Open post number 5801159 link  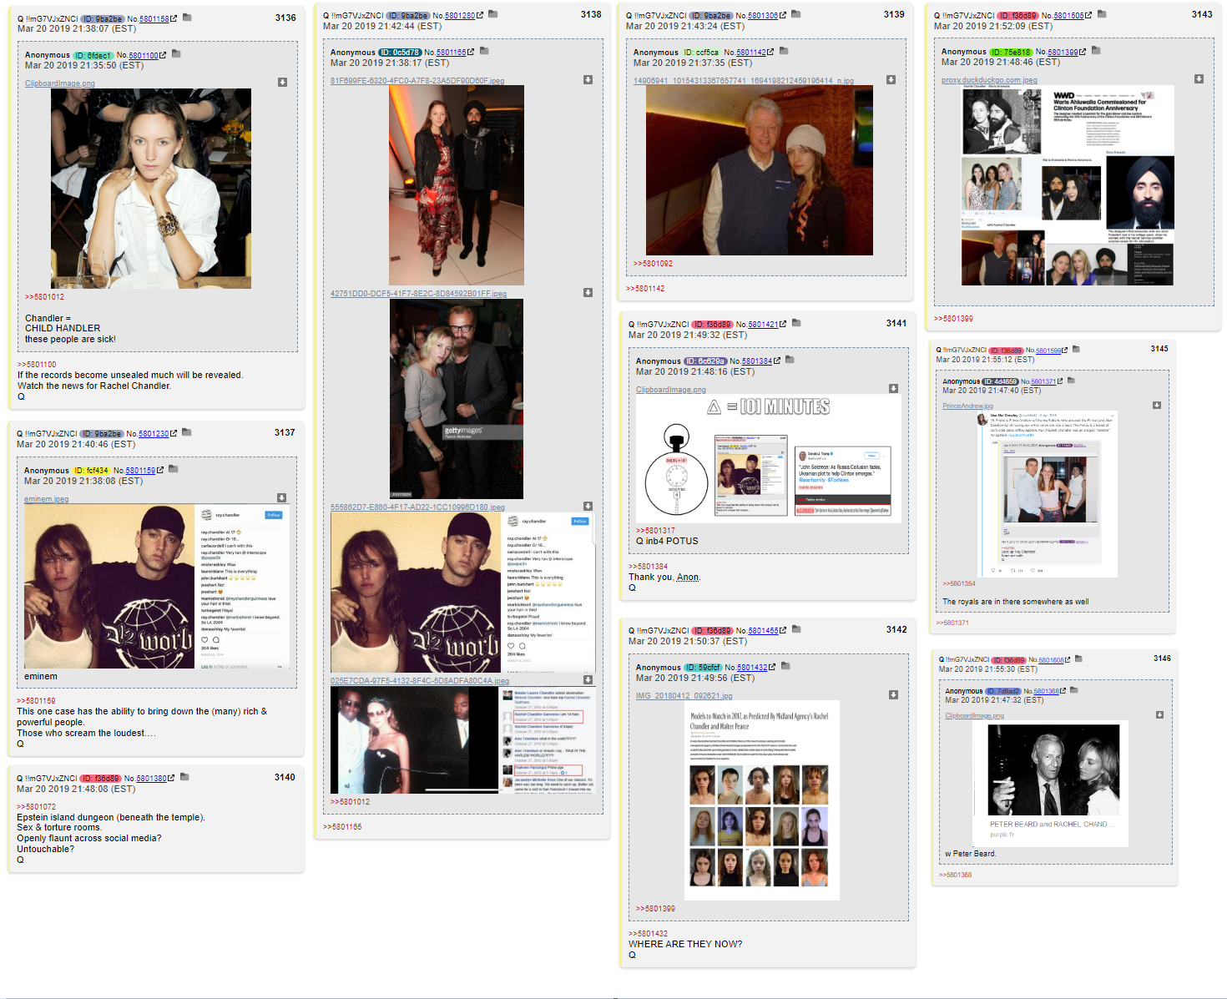[140, 471]
